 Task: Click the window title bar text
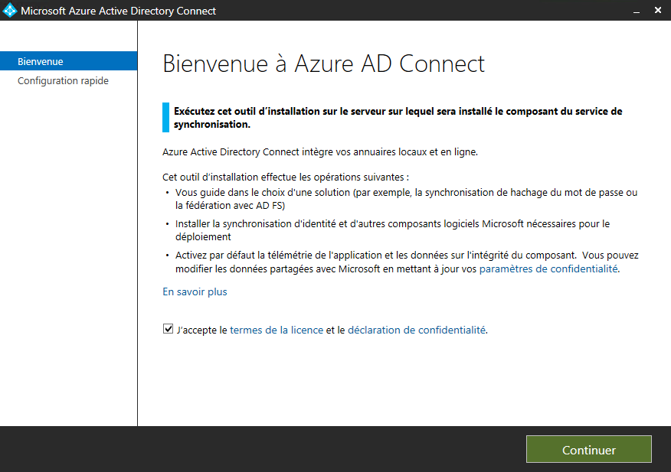coord(118,11)
